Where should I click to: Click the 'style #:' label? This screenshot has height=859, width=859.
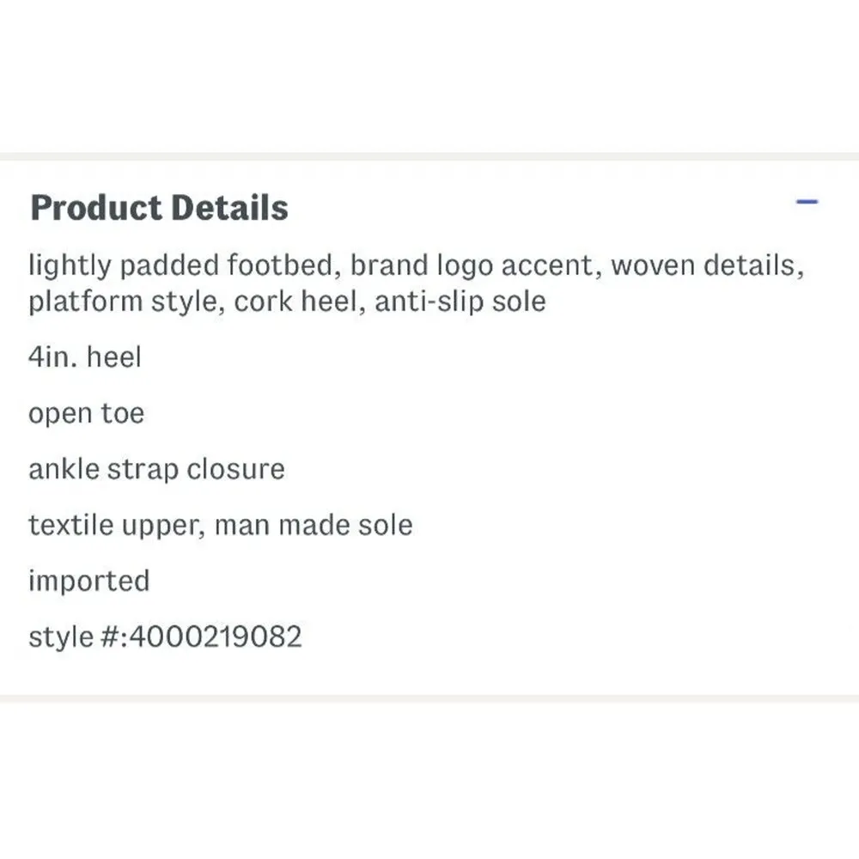(77, 637)
